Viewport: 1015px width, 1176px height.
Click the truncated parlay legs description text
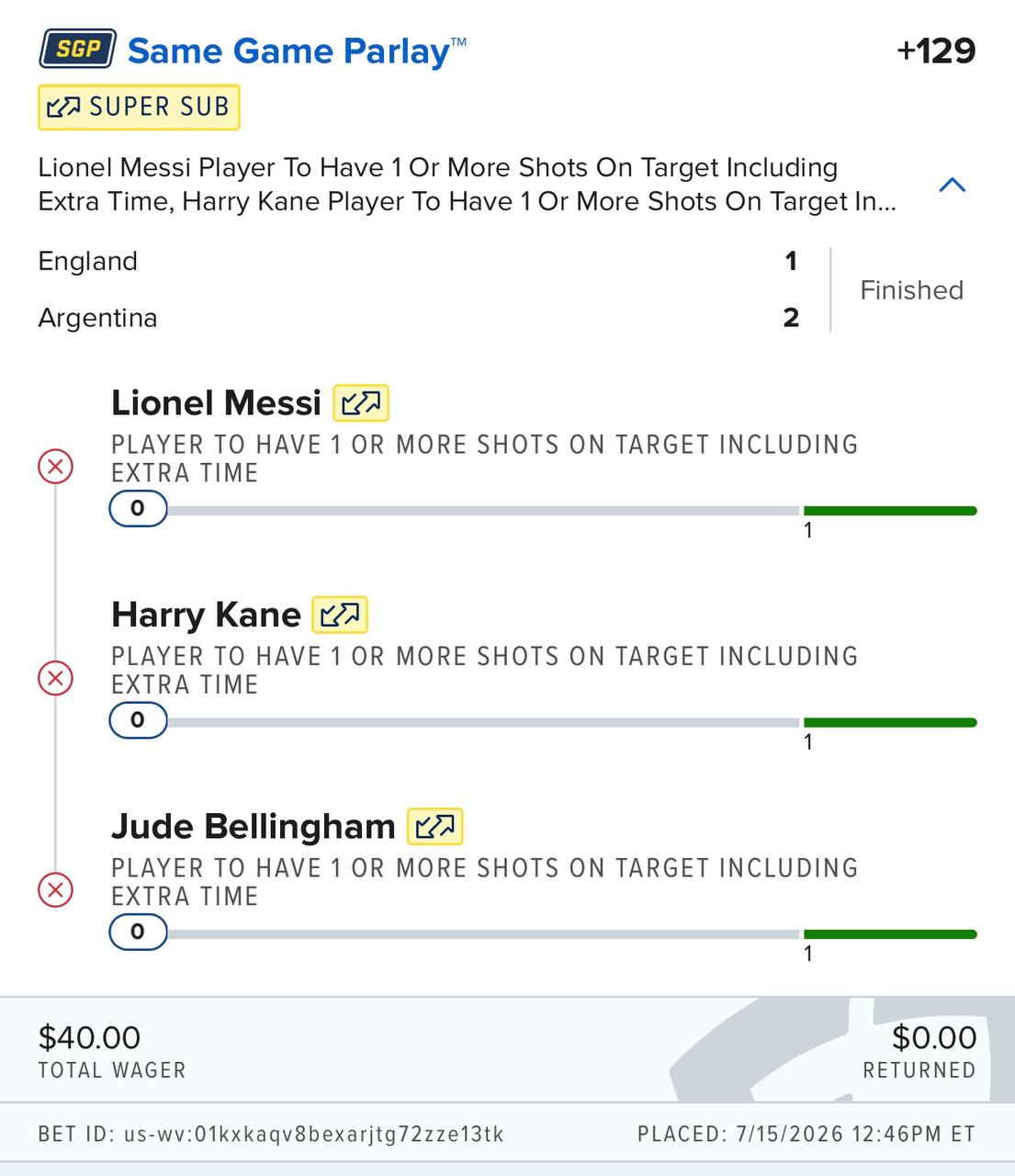point(467,184)
